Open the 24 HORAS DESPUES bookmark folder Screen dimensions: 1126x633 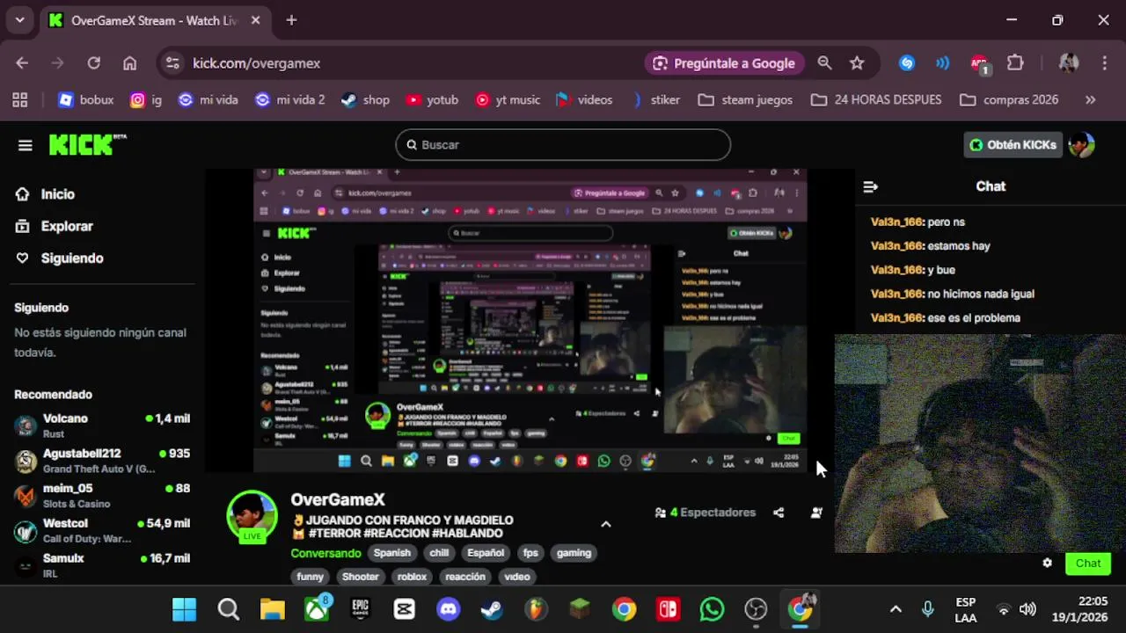876,100
